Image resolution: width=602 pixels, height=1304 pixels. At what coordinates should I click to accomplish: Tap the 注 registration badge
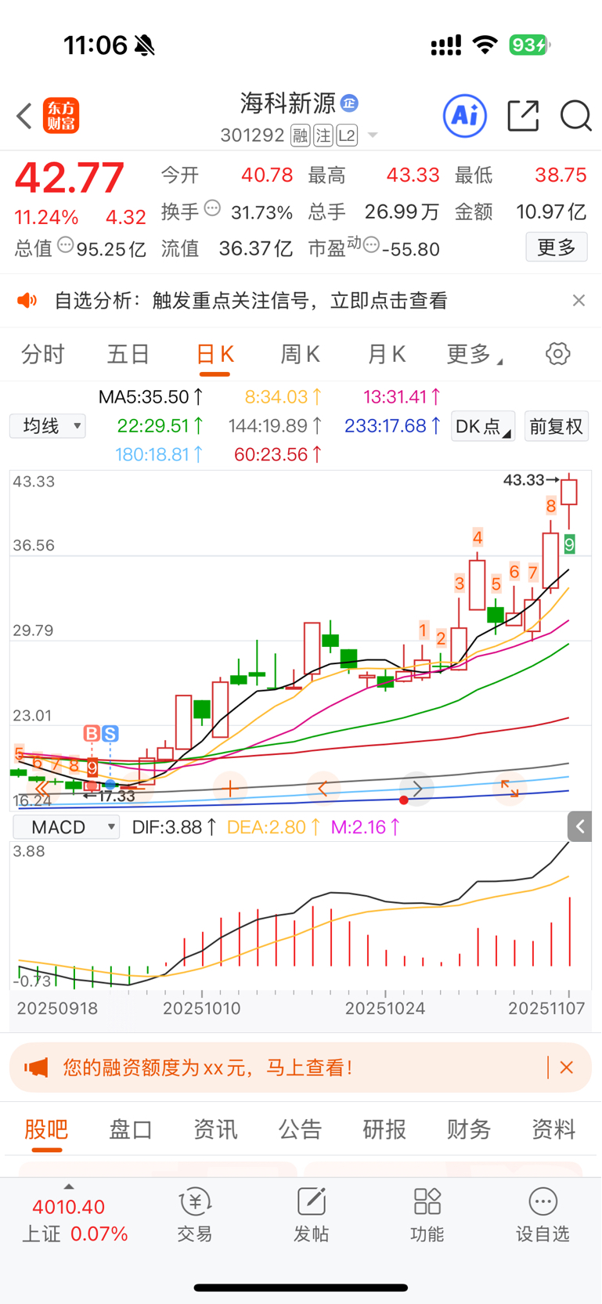[323, 135]
